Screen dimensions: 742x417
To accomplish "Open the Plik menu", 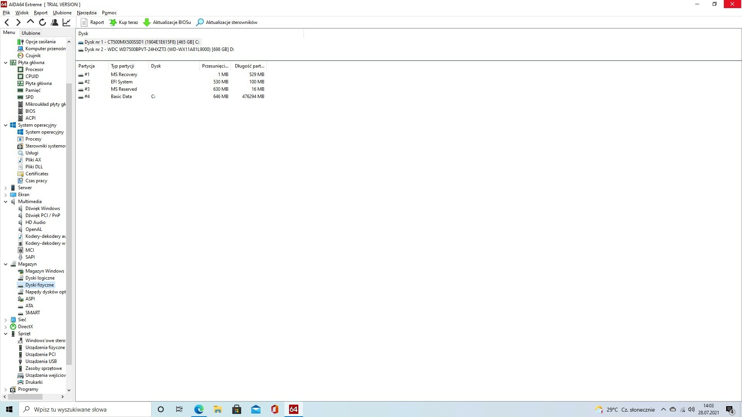I will (6, 13).
